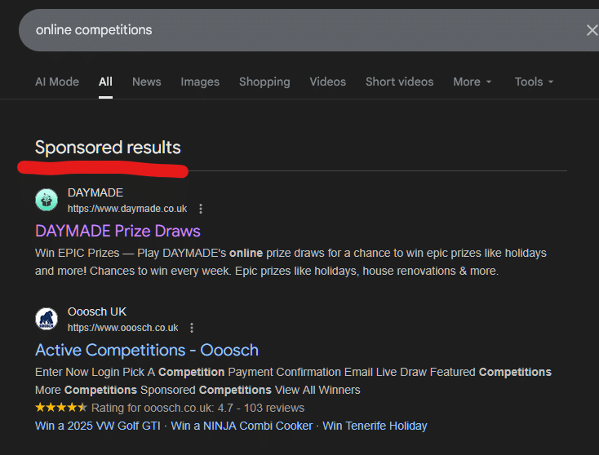Go to the Shopping tab
This screenshot has width=599, height=455.
pos(264,82)
